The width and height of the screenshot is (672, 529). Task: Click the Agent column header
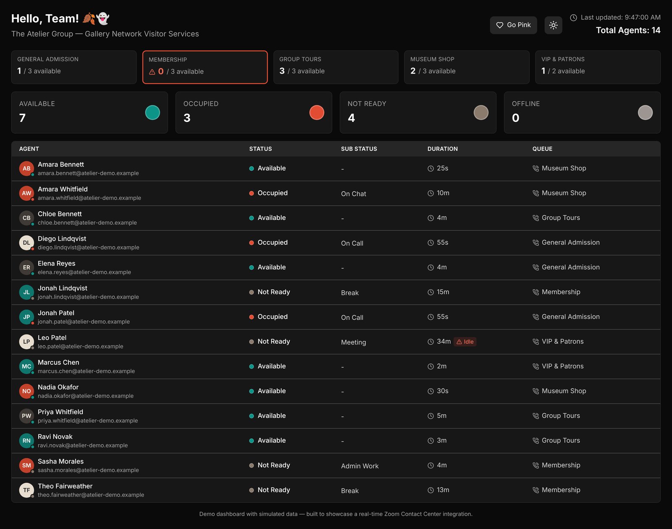coord(29,149)
